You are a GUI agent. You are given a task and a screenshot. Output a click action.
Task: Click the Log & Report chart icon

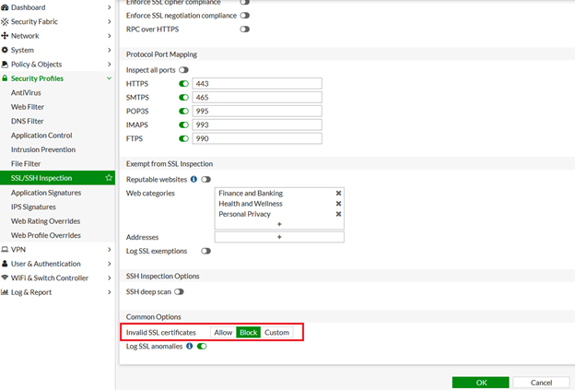point(5,292)
